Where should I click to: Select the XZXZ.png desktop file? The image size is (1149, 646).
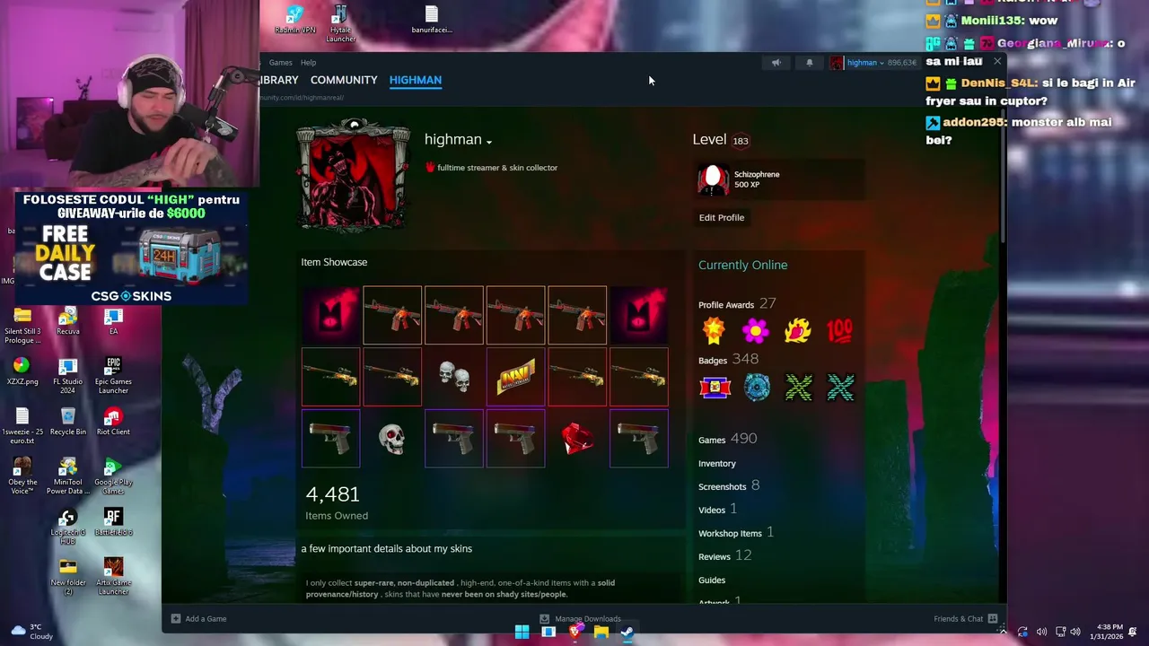[22, 371]
